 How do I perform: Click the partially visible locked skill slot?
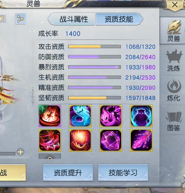[50, 156]
